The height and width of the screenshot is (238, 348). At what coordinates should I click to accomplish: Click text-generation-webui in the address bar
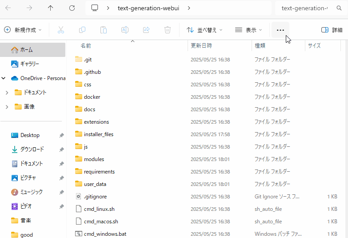(148, 8)
